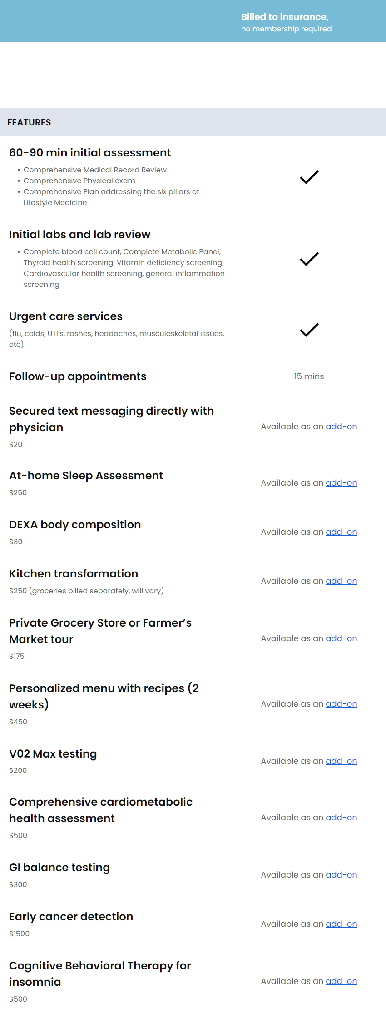The width and height of the screenshot is (386, 1014).
Task: Click the 15 mins follow-up value
Action: pyautogui.click(x=309, y=376)
